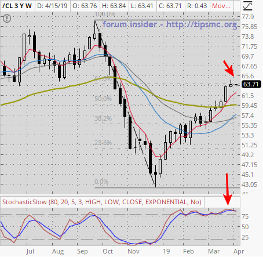The width and height of the screenshot is (263, 257).
Task: Click the C: 63.71 close value field
Action: (x=170, y=6)
